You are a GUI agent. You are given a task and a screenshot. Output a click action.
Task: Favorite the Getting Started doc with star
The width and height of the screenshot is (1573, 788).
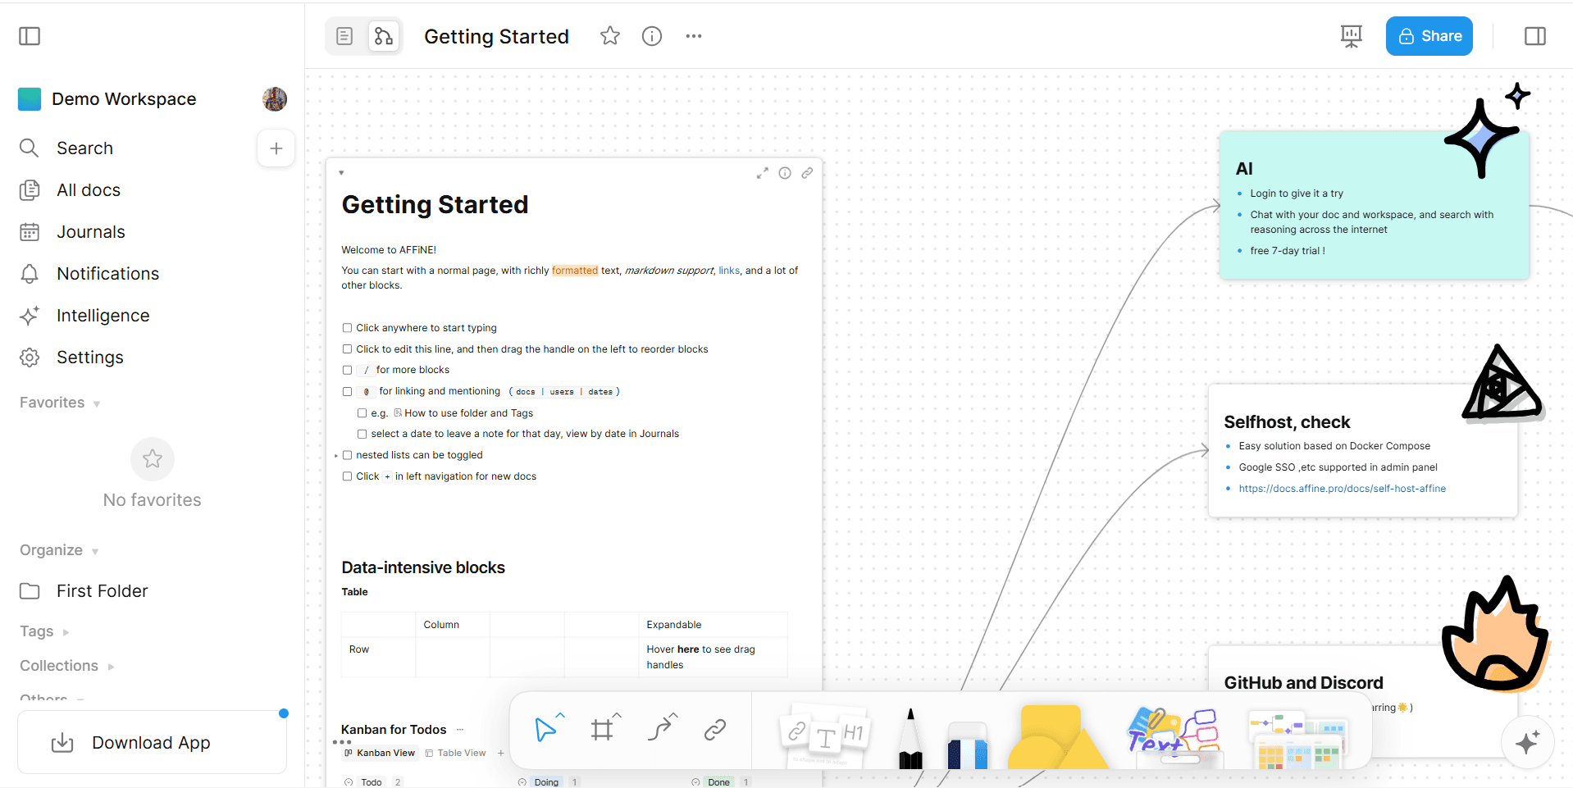point(610,36)
